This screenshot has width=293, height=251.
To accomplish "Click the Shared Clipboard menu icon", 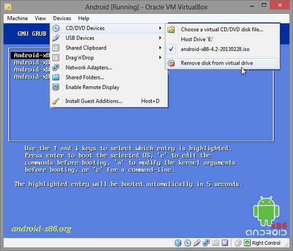I will [56, 48].
